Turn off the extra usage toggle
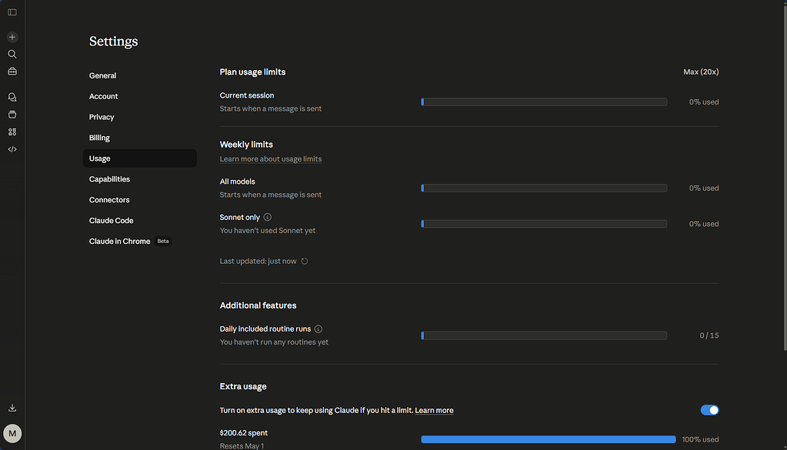This screenshot has width=787, height=450. (x=710, y=410)
